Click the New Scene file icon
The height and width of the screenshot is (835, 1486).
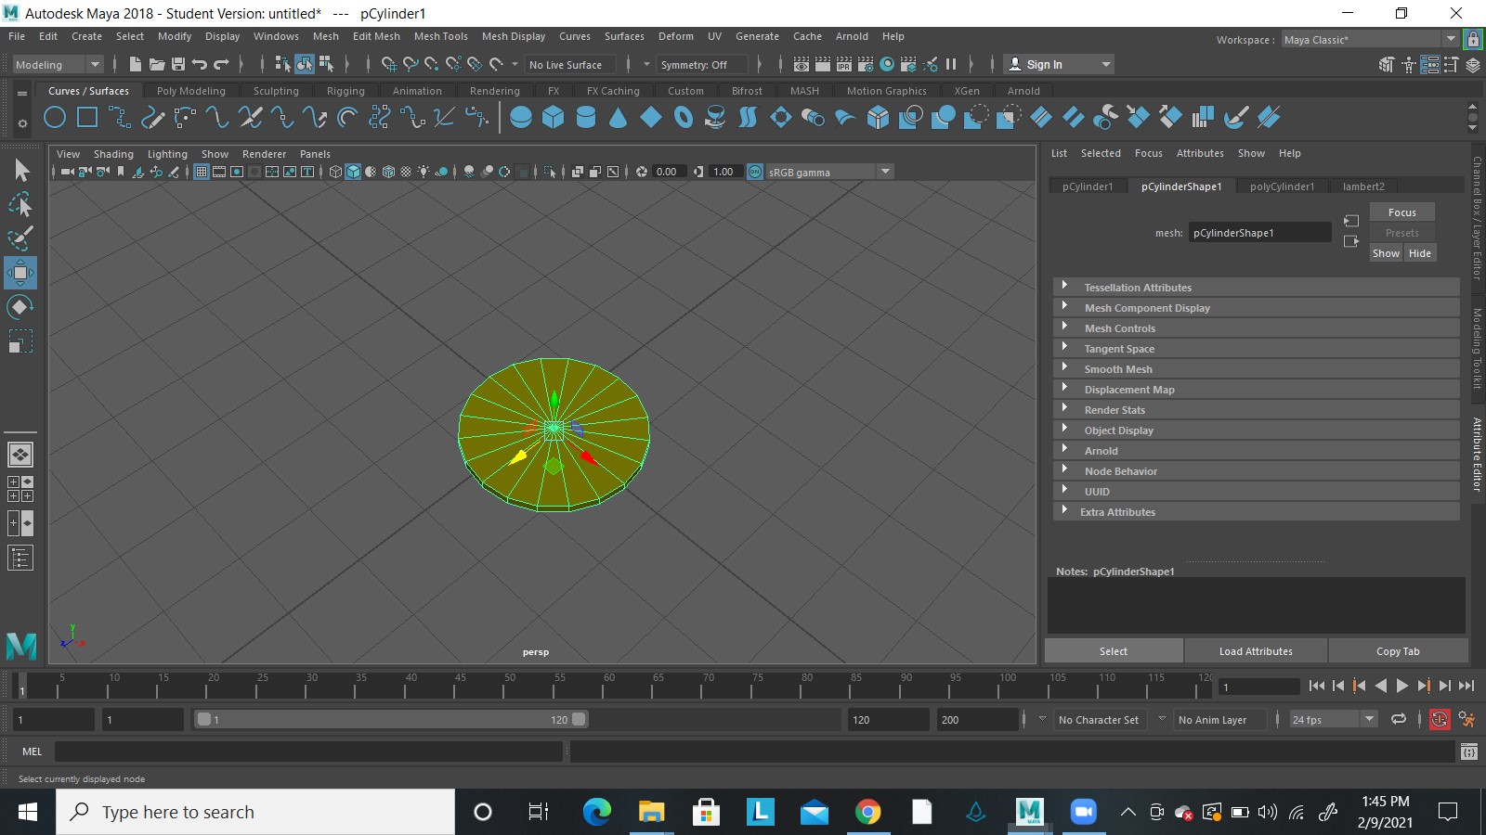point(136,64)
